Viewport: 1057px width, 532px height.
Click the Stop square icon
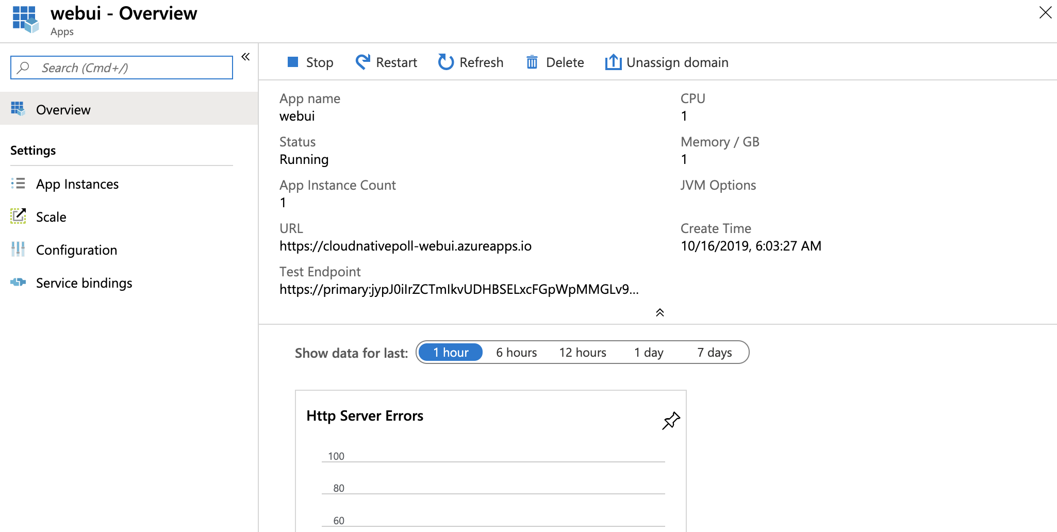[x=293, y=62]
